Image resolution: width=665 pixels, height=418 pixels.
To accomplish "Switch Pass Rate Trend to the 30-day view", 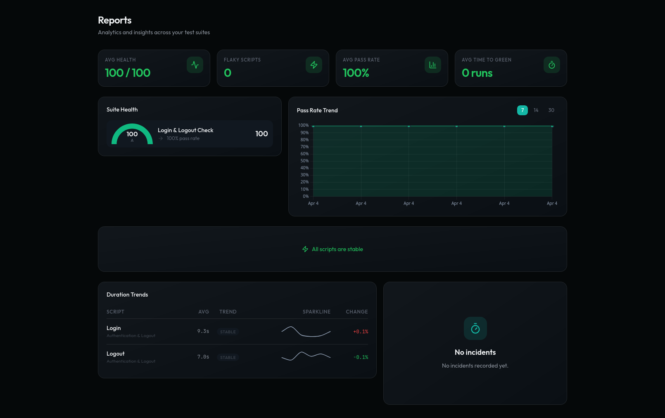I will 551,110.
